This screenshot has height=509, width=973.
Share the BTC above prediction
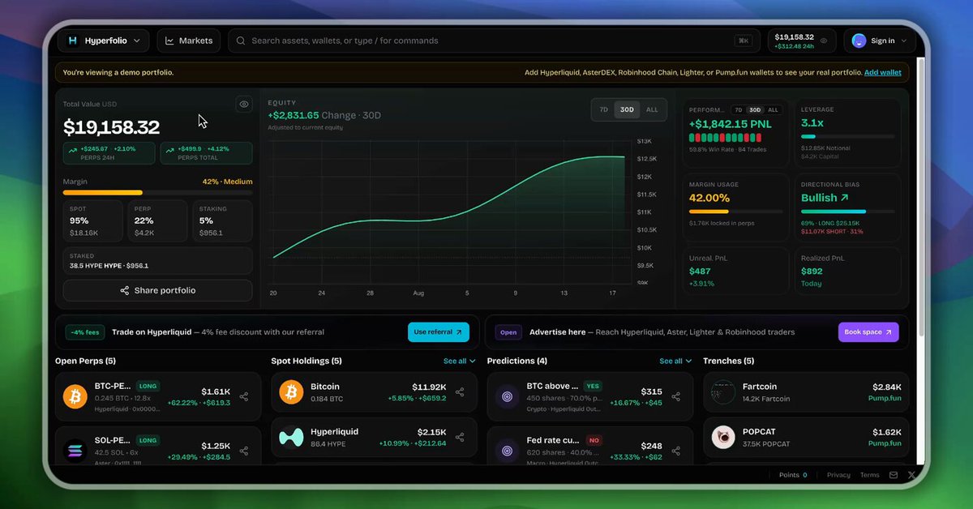pyautogui.click(x=676, y=397)
